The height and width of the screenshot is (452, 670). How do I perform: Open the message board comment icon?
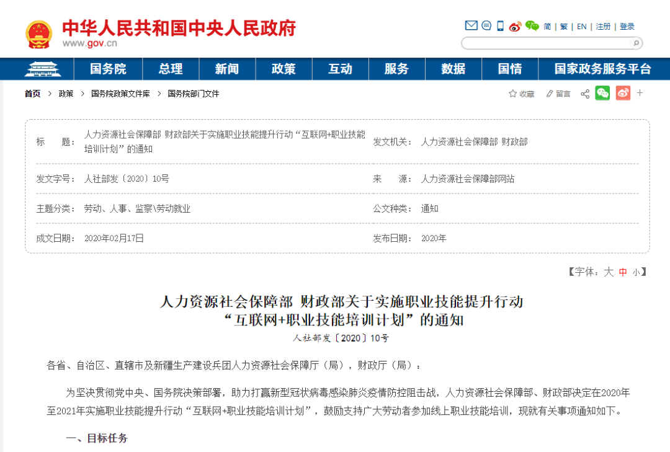[486, 25]
